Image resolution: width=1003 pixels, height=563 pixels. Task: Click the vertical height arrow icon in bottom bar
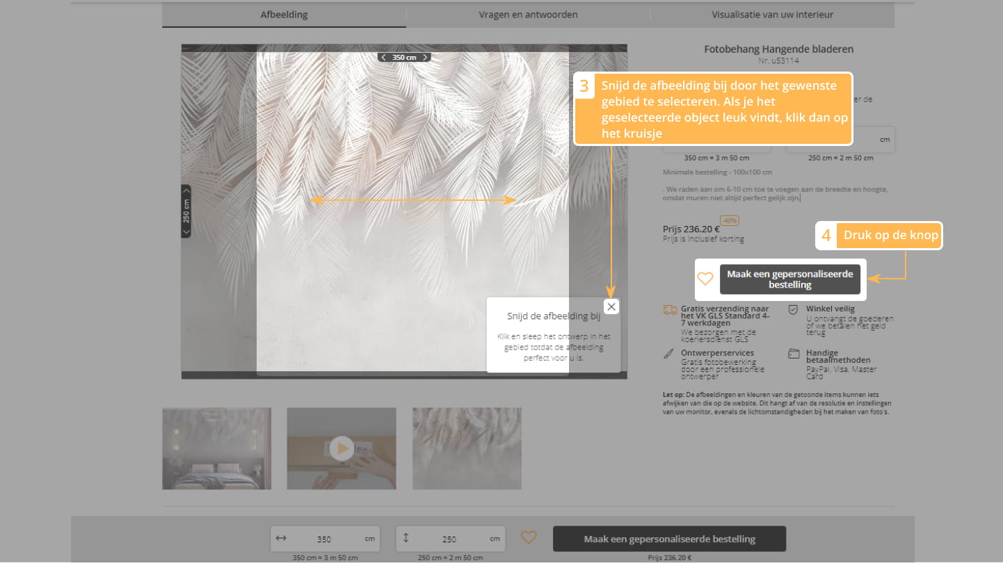click(406, 538)
